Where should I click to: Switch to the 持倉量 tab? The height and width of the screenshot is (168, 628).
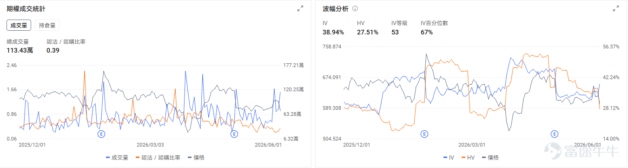[x=47, y=25]
